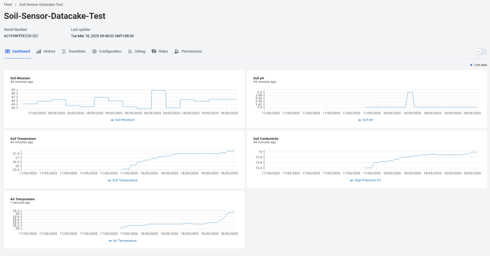Click the Soil-Sensor-Datacake-Test breadcrumb
The image size is (490, 256).
41,5
